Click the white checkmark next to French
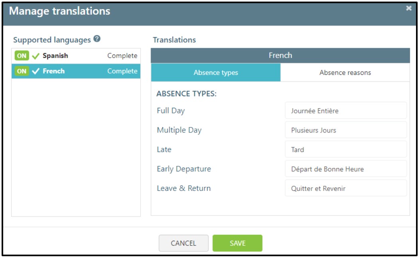Screen dimensions: 420x257 tap(36, 72)
